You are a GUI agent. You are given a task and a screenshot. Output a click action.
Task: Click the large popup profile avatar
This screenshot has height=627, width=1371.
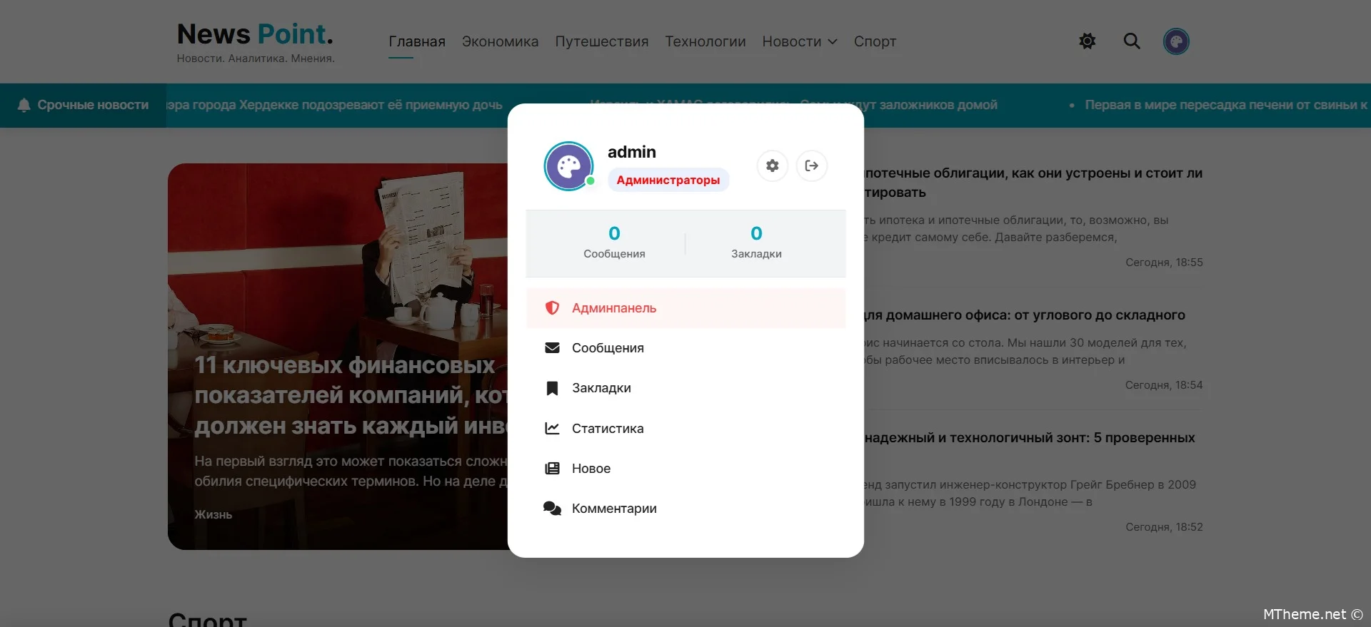pyautogui.click(x=569, y=166)
